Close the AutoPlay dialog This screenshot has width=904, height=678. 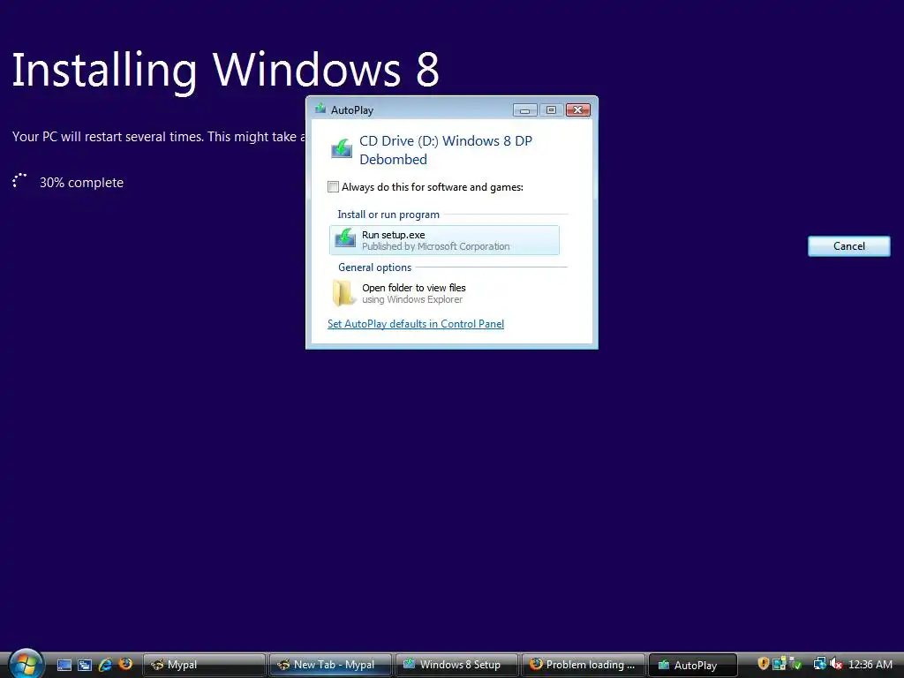(x=577, y=109)
